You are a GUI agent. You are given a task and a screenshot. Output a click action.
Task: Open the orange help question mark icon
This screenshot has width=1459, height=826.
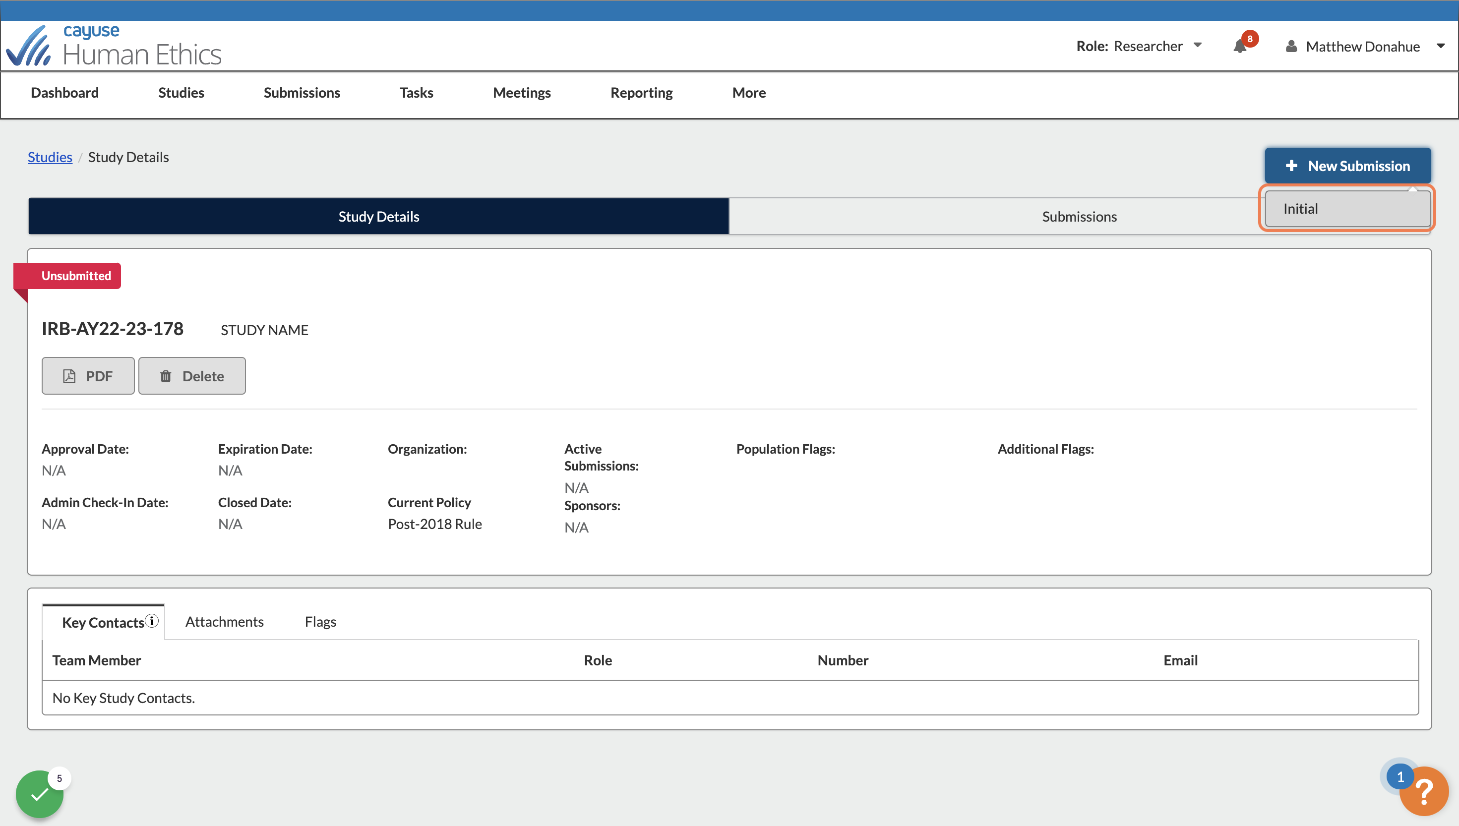[x=1424, y=791]
